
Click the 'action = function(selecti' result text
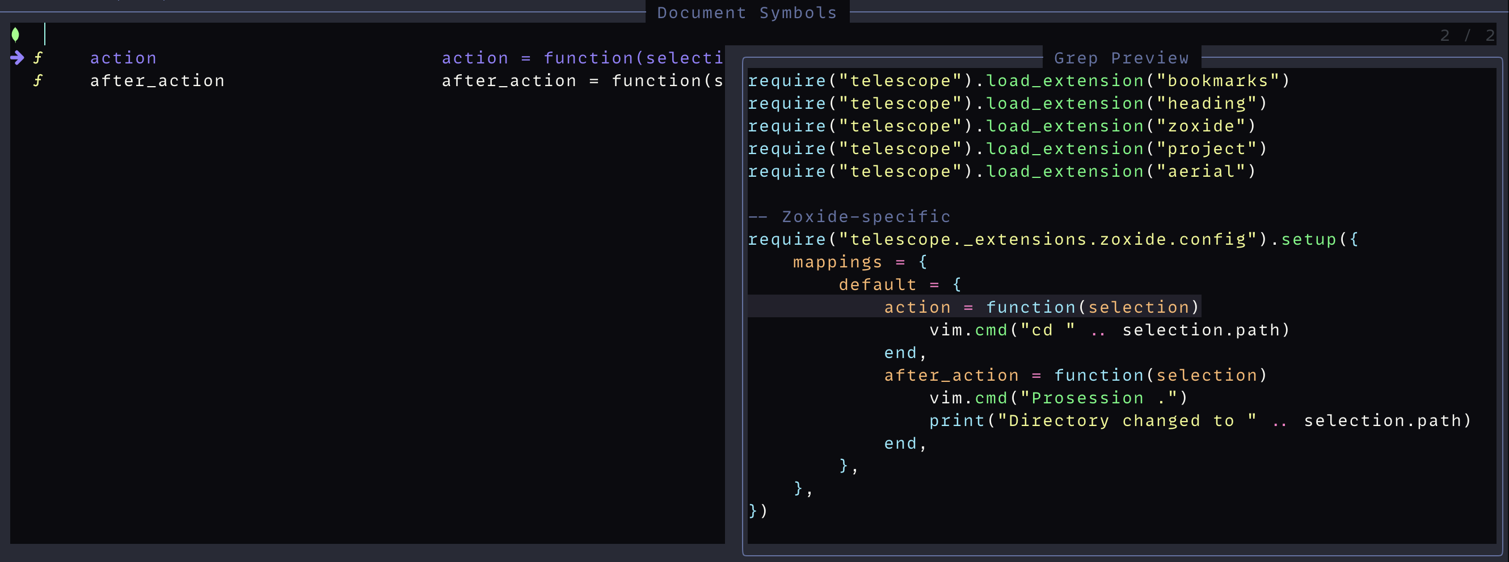583,58
